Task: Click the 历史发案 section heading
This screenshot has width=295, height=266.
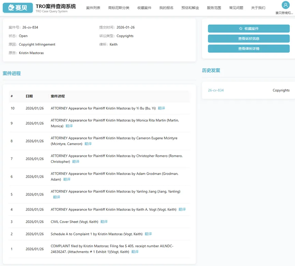Action: point(211,71)
